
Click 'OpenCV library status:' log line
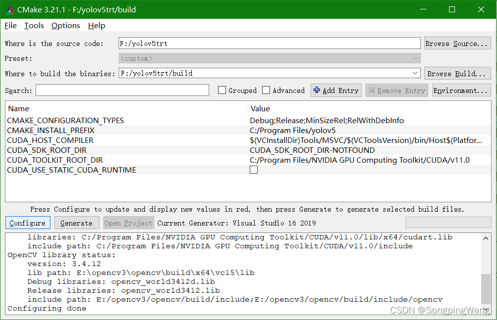click(61, 255)
